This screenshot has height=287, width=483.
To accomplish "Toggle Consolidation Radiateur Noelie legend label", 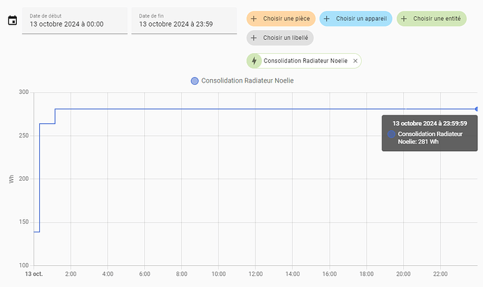I will coord(247,81).
